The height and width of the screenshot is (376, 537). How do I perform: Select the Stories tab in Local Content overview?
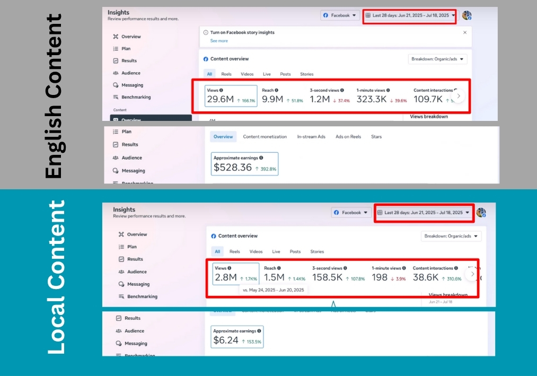click(317, 251)
